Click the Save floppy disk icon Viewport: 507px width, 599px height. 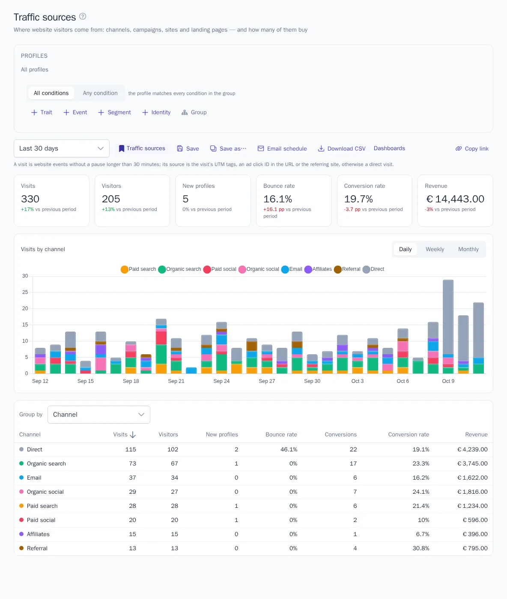[180, 148]
